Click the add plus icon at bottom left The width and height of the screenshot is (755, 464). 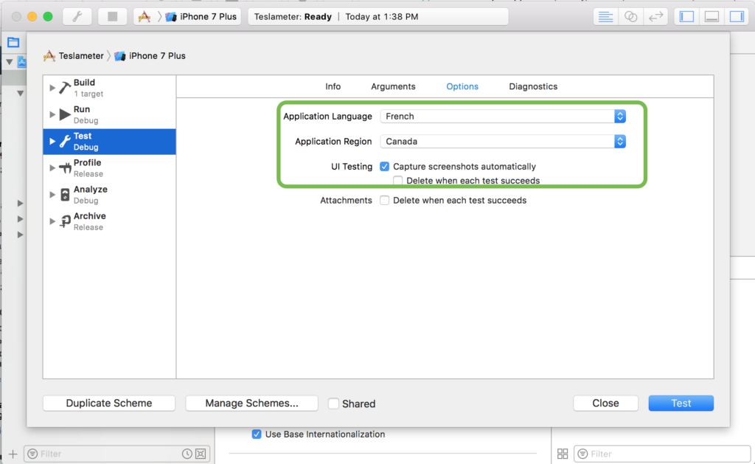coord(13,454)
